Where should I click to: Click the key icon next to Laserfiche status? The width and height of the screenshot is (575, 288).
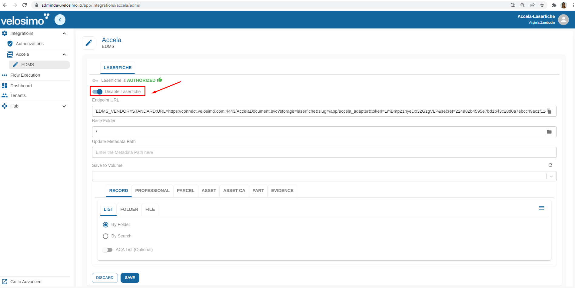95,81
